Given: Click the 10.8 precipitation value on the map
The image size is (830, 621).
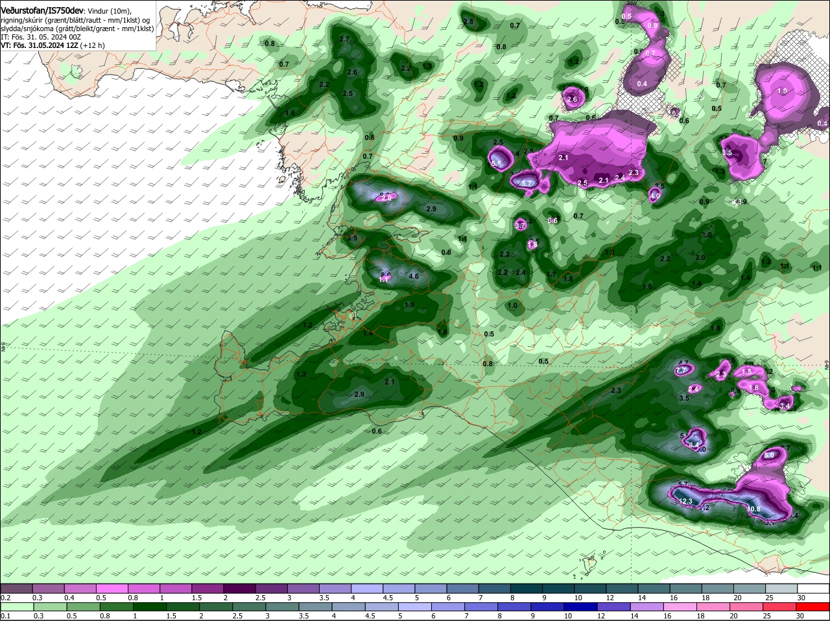Looking at the screenshot, I should click(753, 510).
